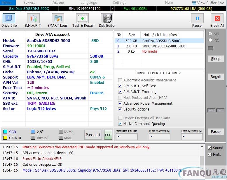Click the gray Virtual indicator swatch

tap(33, 138)
